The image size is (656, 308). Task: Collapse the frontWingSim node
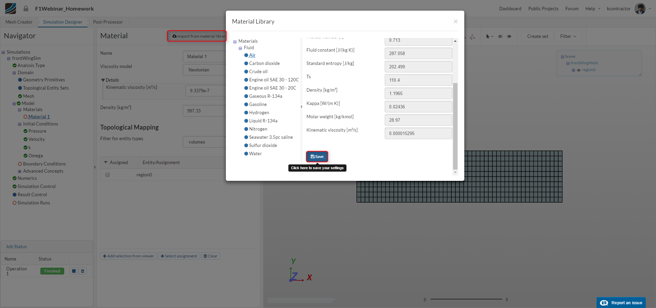point(9,58)
